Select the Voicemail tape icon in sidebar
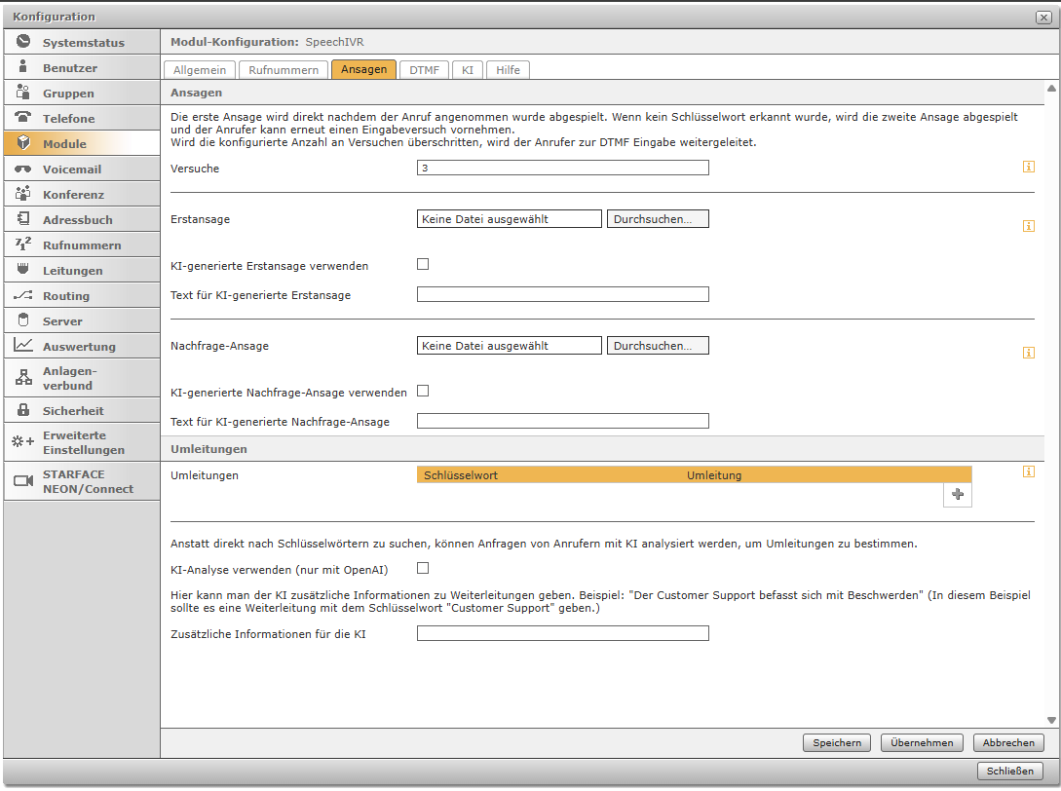This screenshot has width=1061, height=791. click(23, 169)
